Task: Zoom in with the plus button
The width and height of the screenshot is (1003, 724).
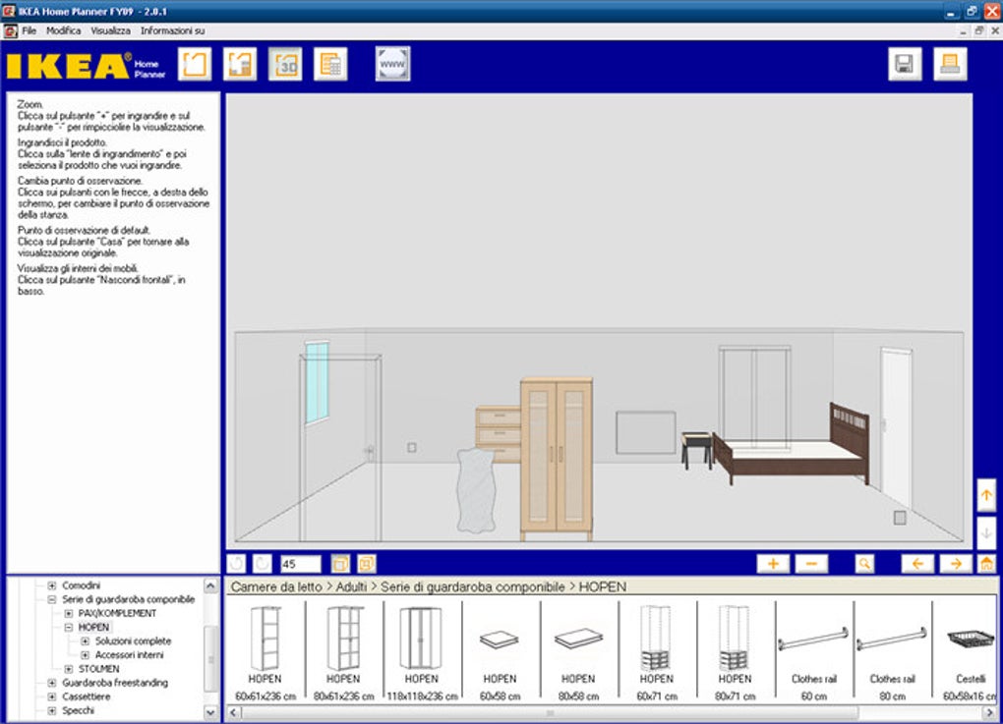Action: pos(773,564)
